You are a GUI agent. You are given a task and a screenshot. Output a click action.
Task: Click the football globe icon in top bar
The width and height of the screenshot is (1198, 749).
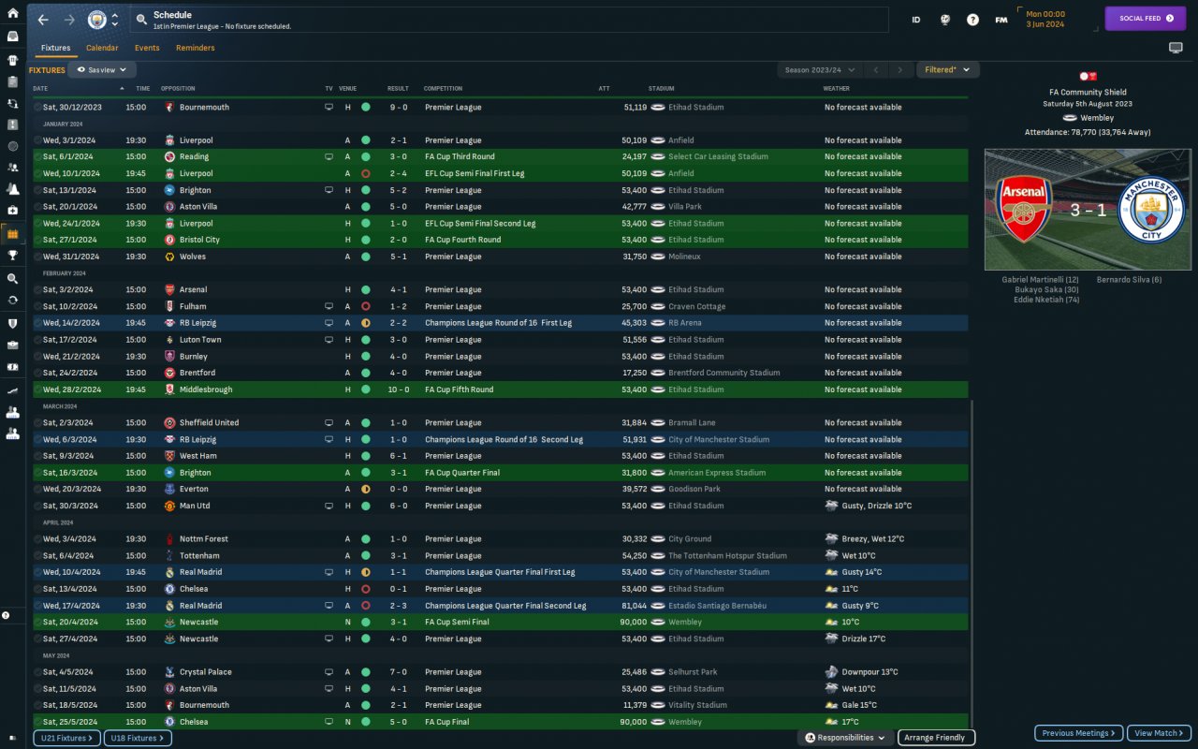click(945, 20)
